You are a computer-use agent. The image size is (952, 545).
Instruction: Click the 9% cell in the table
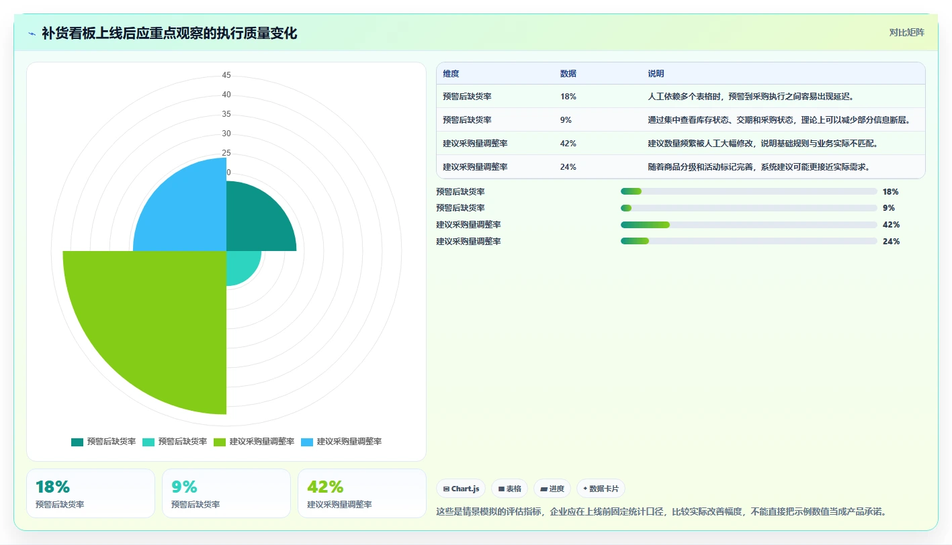(566, 120)
